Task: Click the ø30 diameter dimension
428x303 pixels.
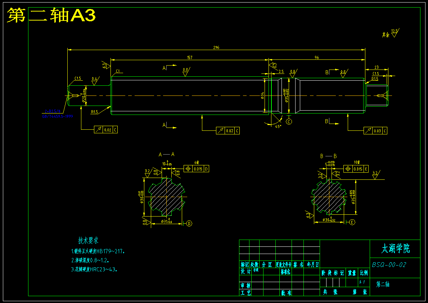Action: coord(329,220)
